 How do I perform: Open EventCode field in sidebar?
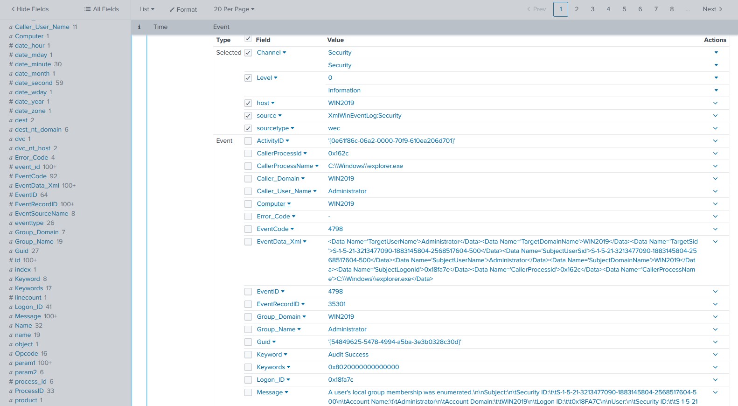point(31,176)
